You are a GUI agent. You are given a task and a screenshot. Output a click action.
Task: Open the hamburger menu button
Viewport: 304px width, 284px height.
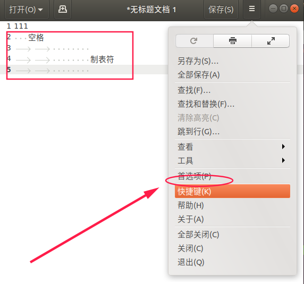click(x=252, y=8)
